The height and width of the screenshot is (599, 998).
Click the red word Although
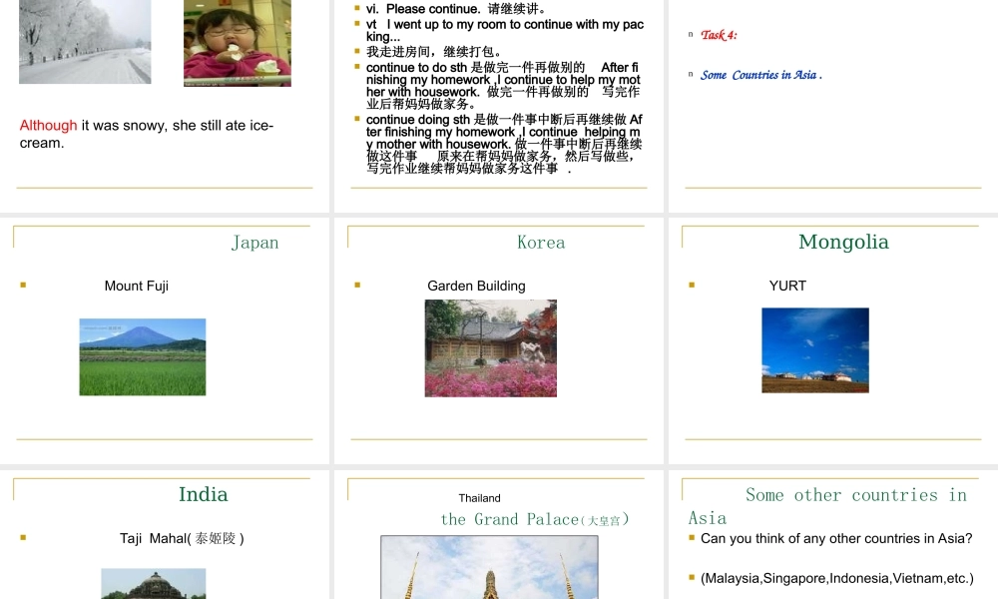click(48, 125)
